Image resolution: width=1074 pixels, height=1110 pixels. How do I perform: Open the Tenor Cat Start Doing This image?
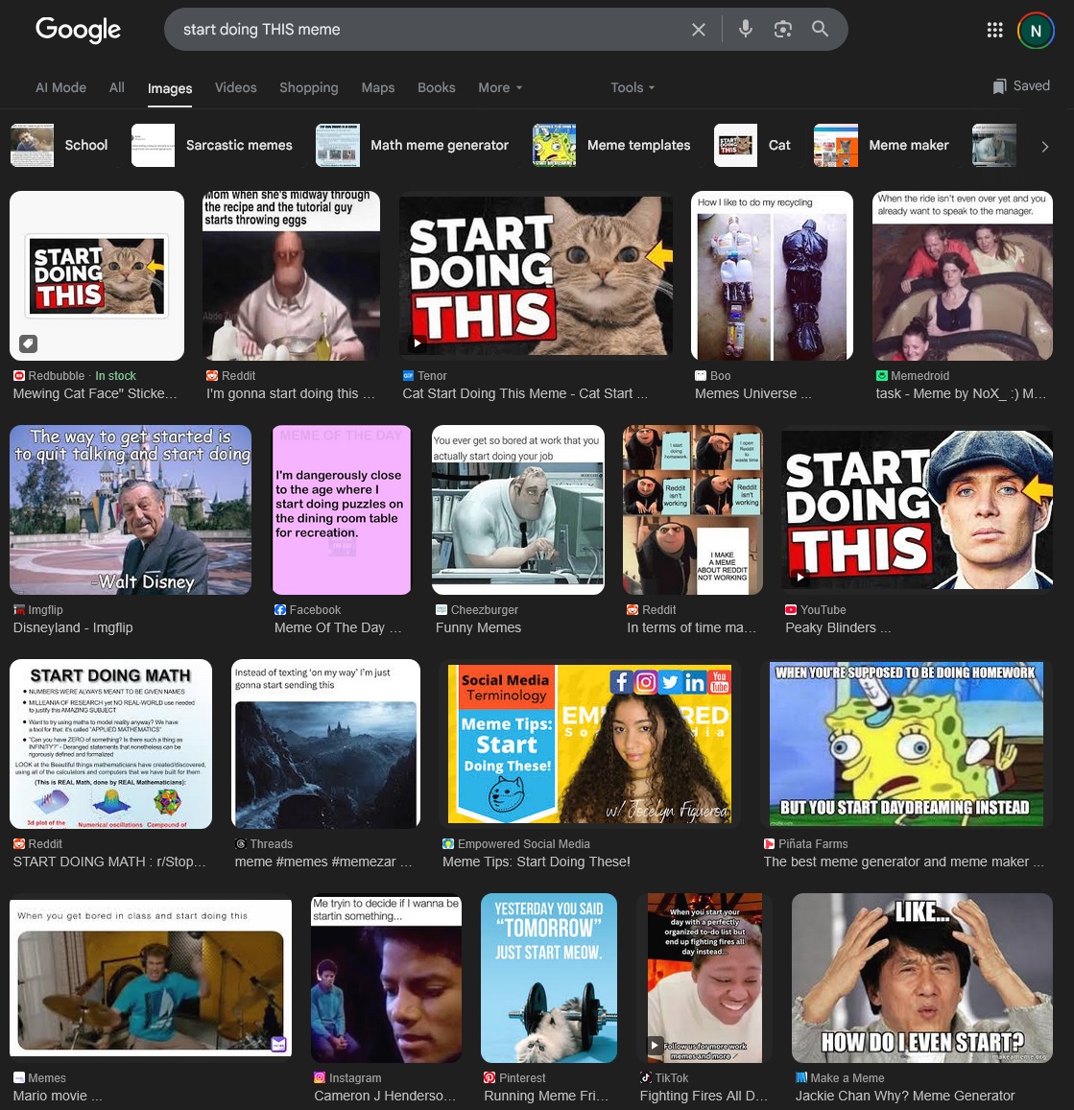click(536, 275)
